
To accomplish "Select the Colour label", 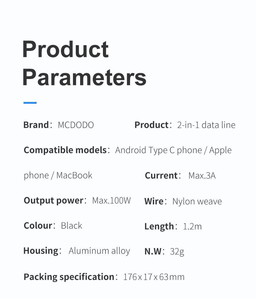I will coord(38,226).
